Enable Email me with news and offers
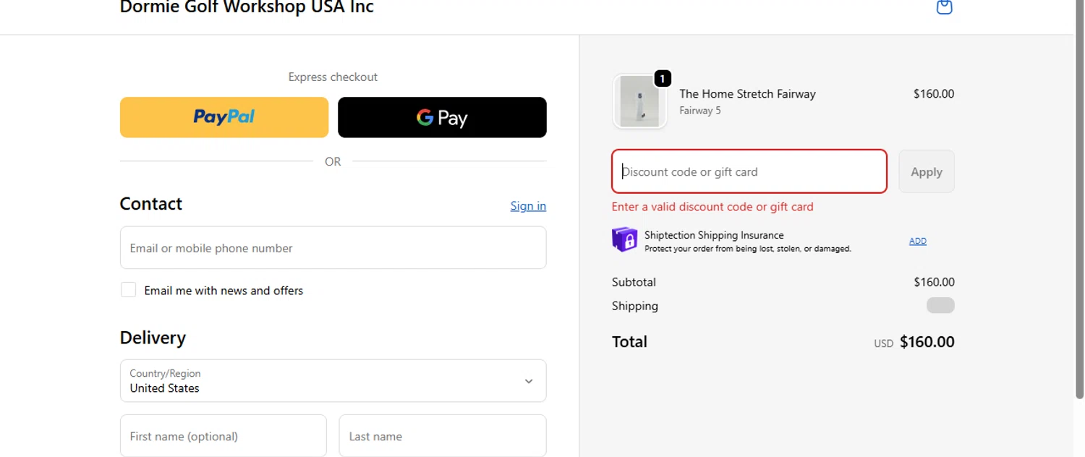The width and height of the screenshot is (1085, 457). (129, 290)
